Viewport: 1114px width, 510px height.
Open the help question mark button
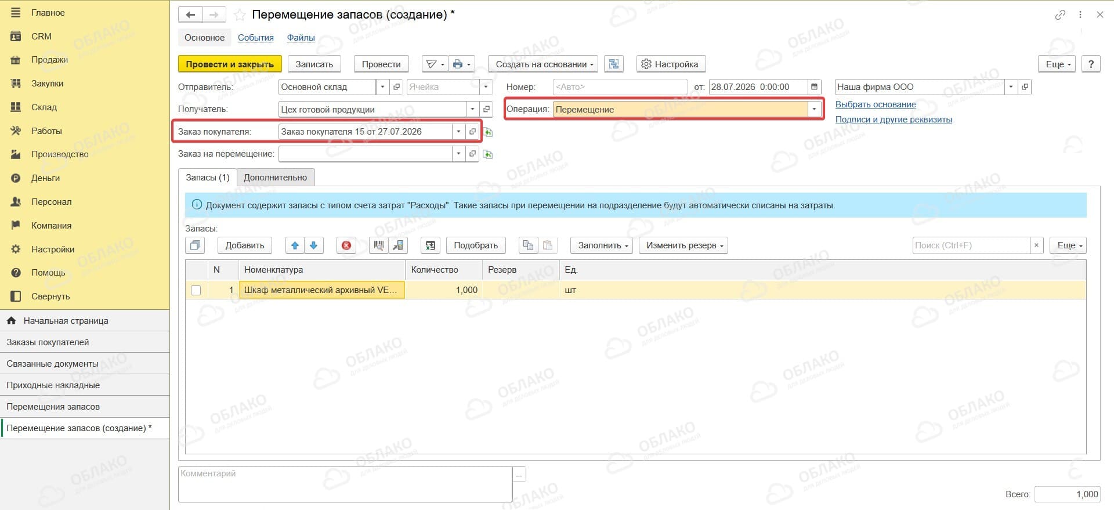point(1091,64)
